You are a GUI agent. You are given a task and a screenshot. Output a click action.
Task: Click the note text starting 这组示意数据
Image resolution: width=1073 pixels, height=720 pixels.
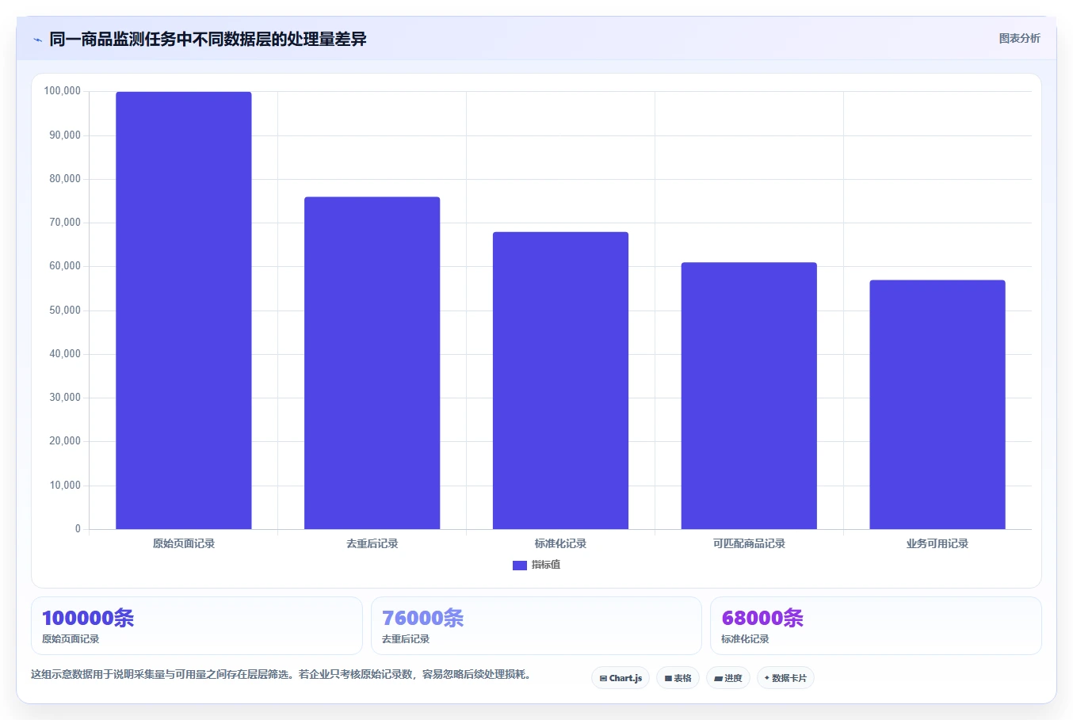click(283, 675)
